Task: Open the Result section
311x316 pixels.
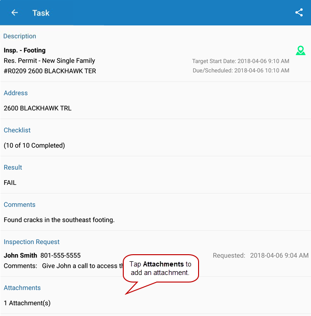Action: point(13,167)
